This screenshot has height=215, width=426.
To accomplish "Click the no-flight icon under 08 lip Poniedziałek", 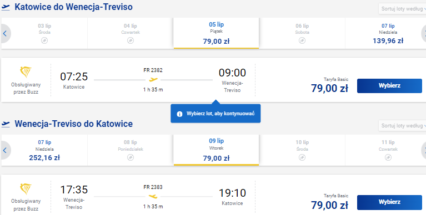I will [131, 157].
